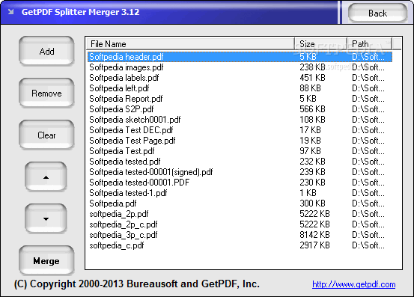Sort by the File Name column header
This screenshot has height=297, width=414.
pyautogui.click(x=190, y=44)
